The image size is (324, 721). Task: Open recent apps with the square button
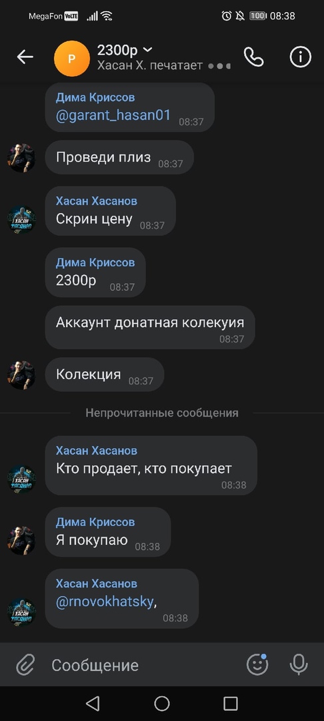(231, 703)
